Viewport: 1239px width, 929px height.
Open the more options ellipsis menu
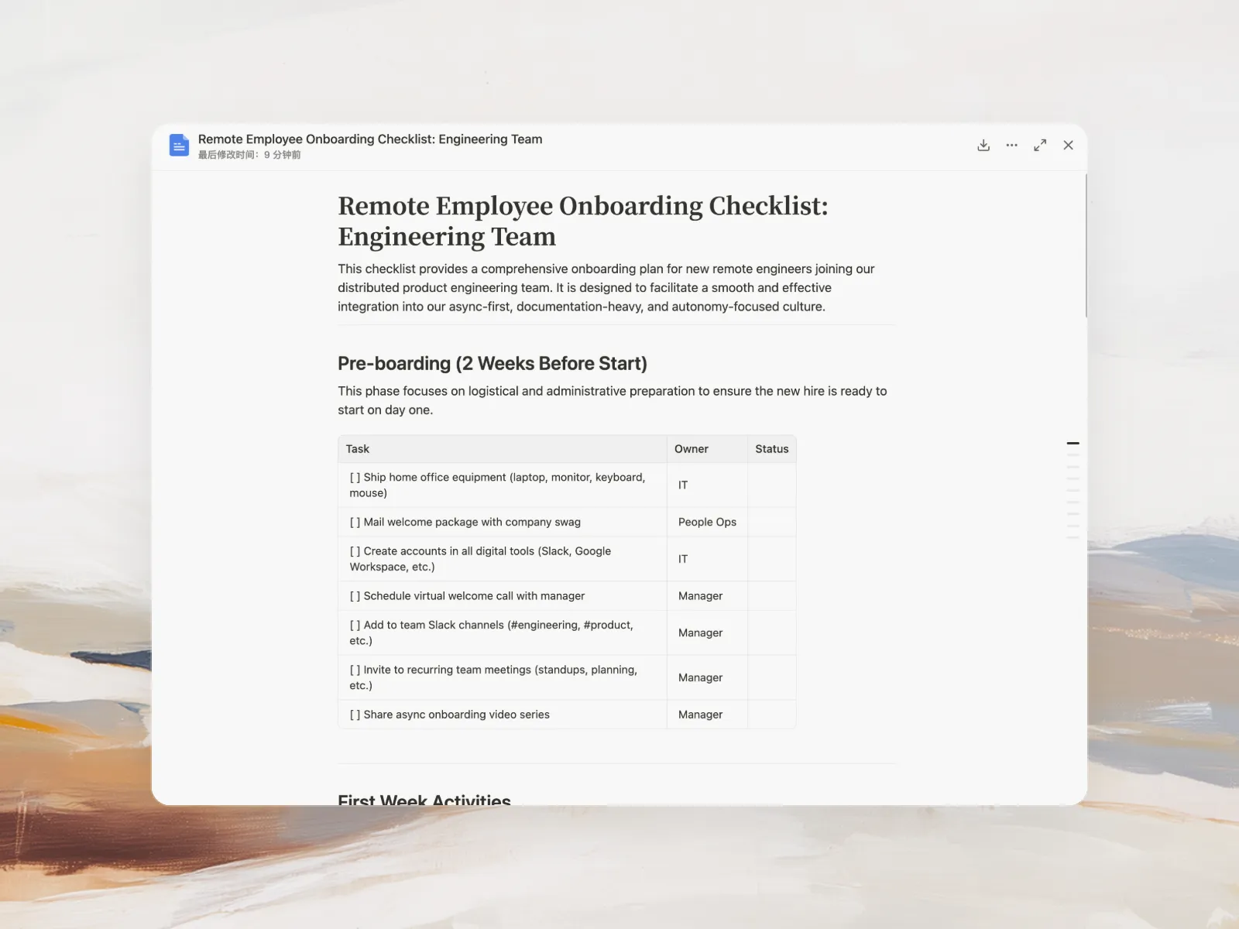(x=1011, y=146)
